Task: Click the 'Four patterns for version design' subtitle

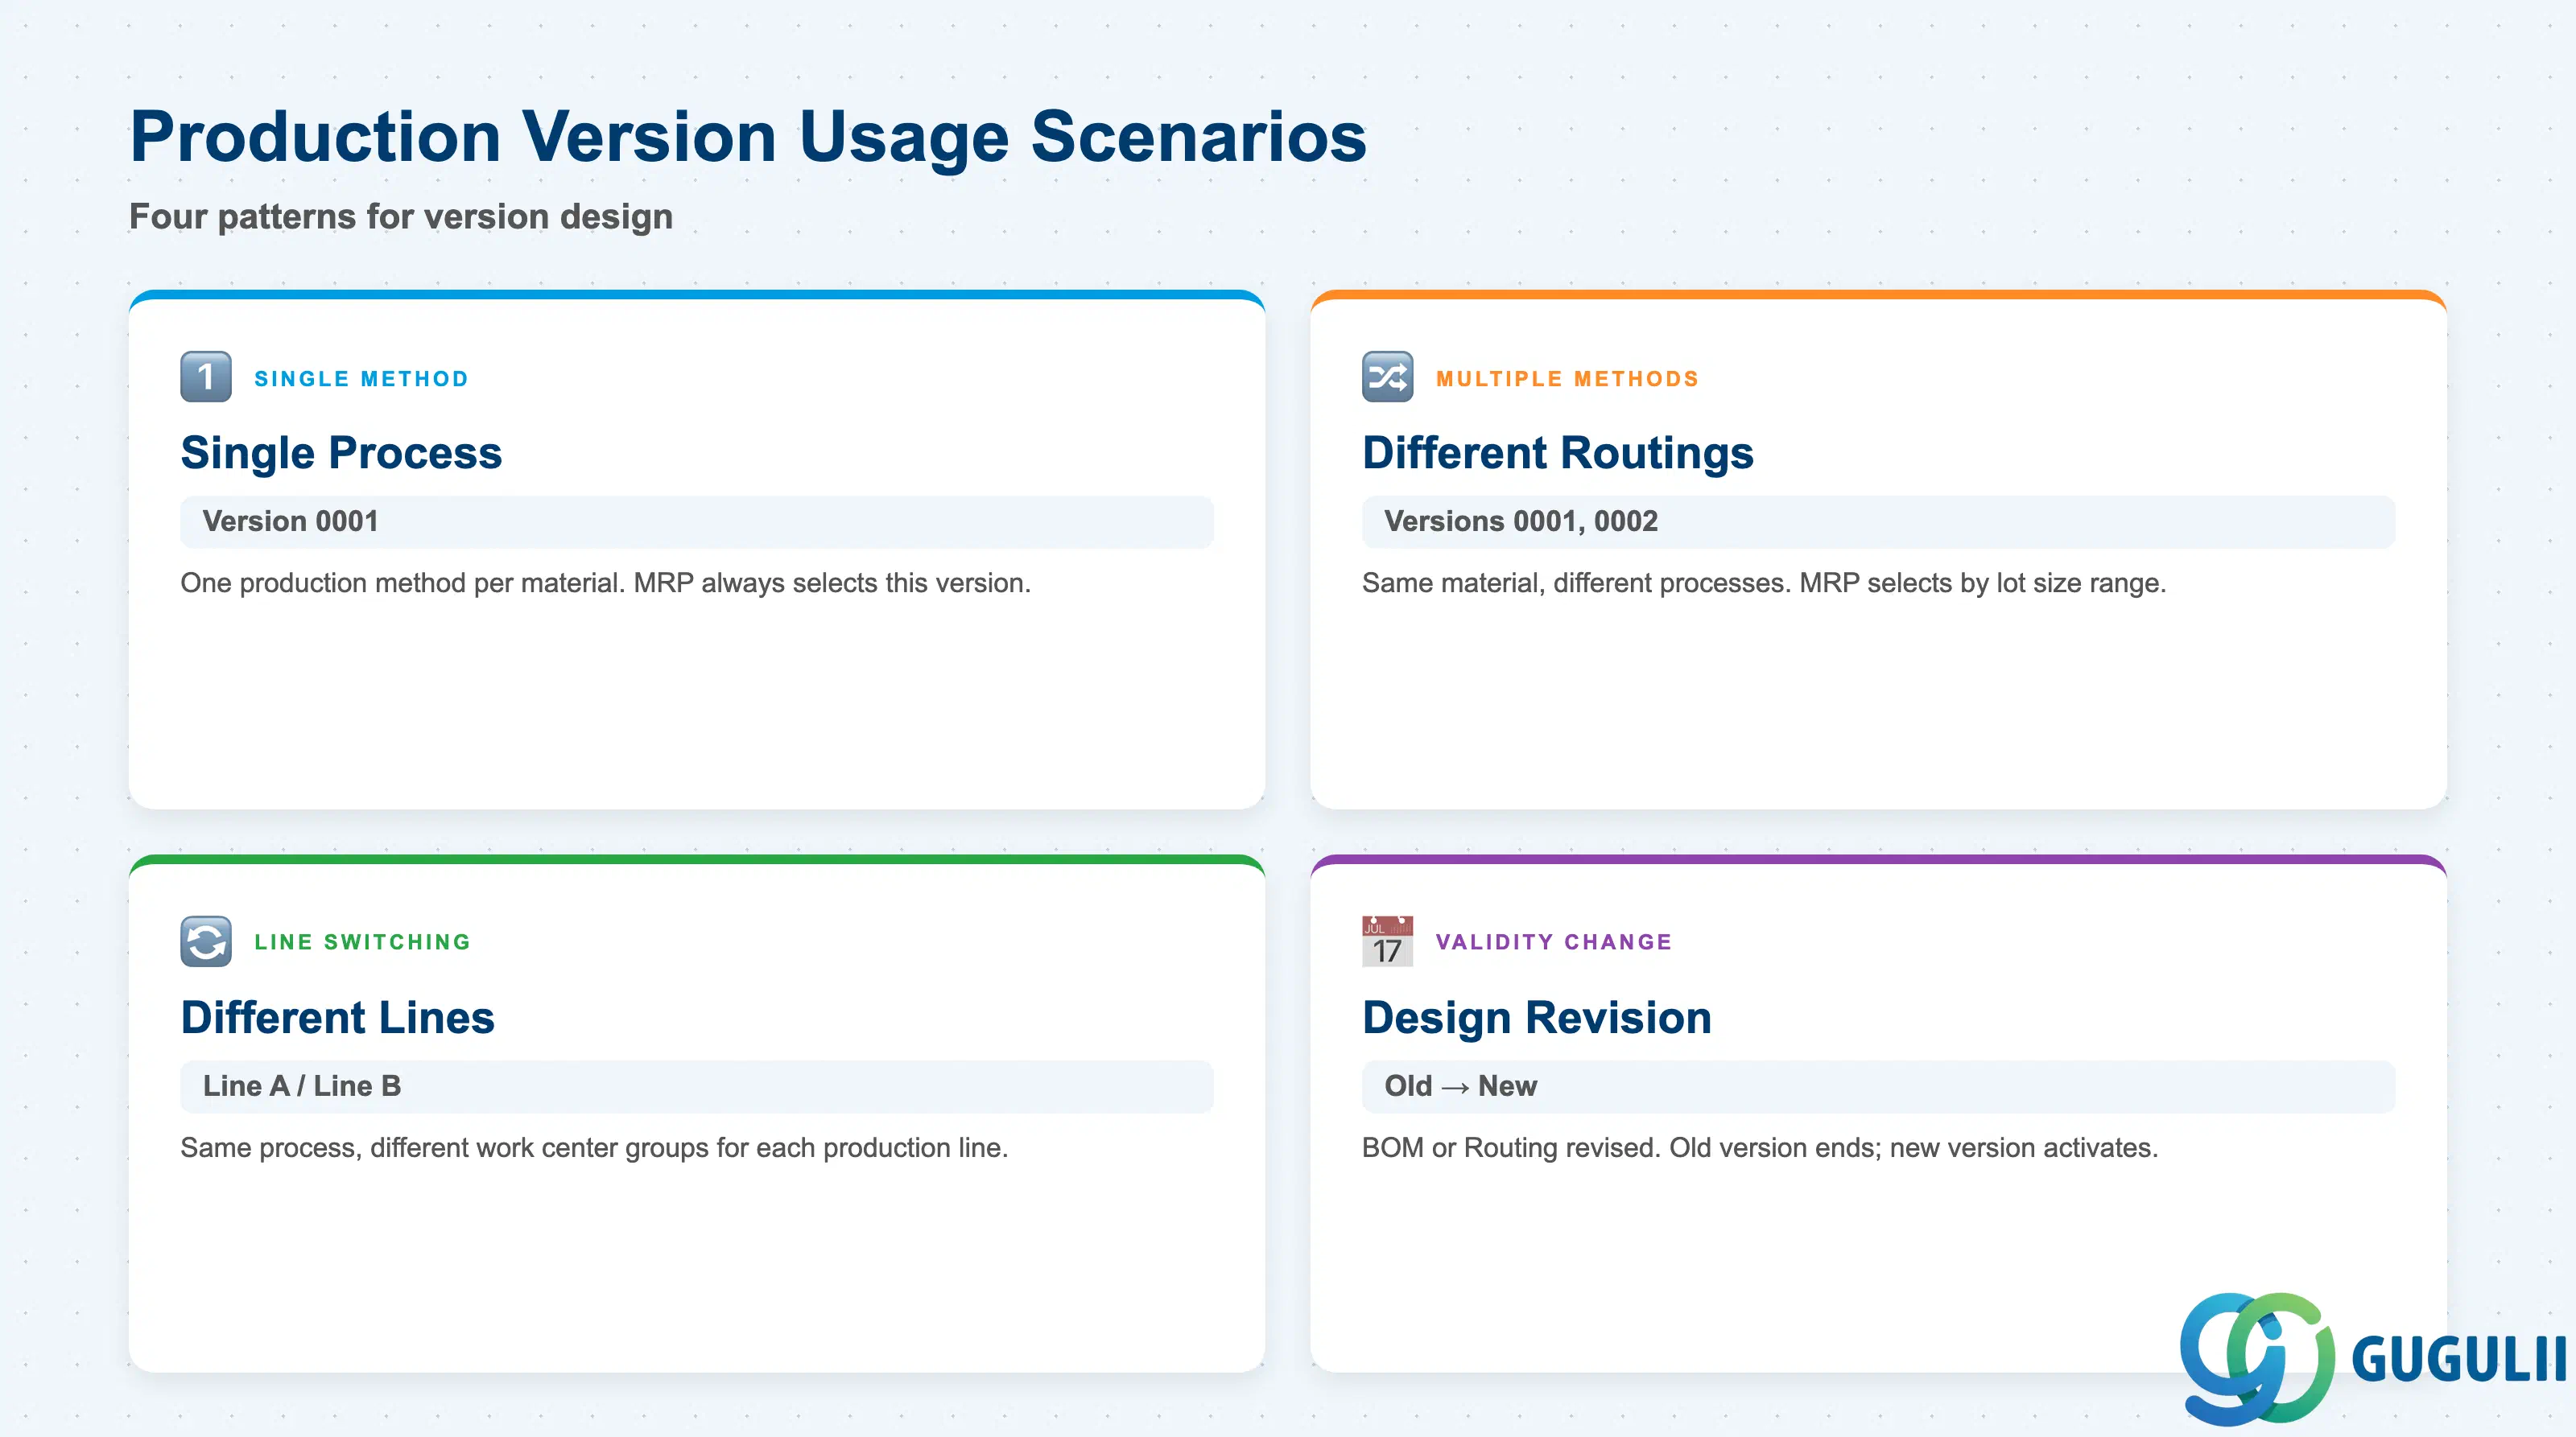Action: coord(401,217)
